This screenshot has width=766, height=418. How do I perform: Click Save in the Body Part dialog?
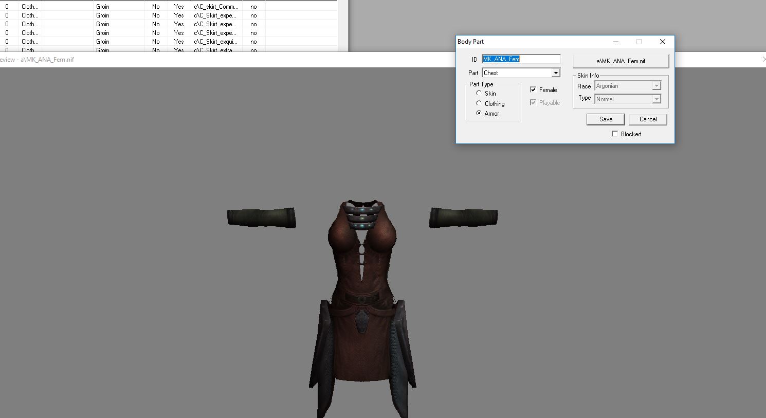(x=606, y=119)
